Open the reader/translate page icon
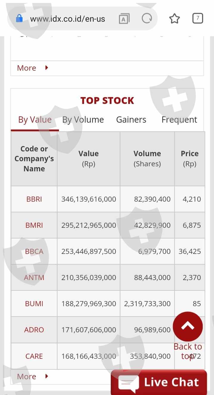This screenshot has width=214, height=395. [124, 19]
